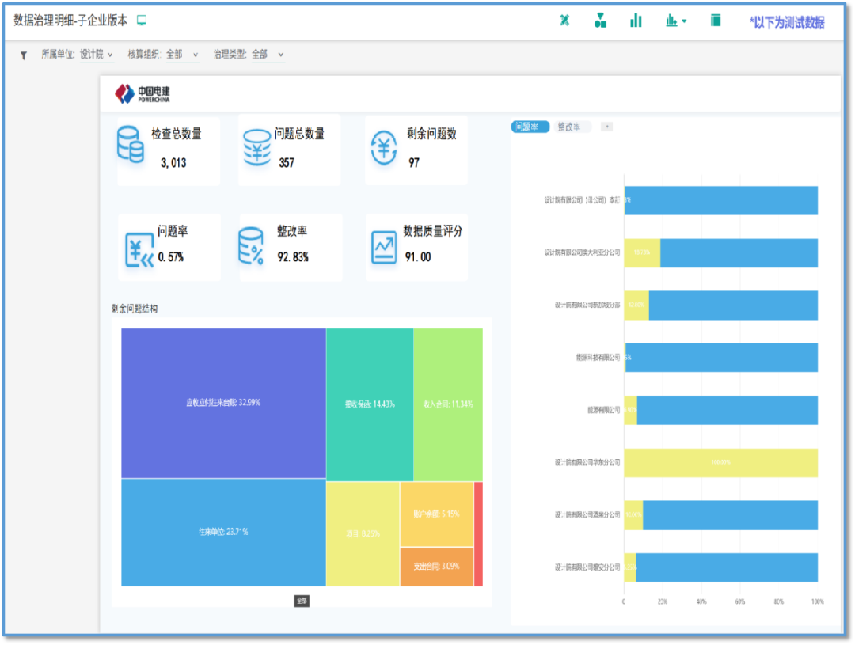Click the 设计院有限公司华东分公司 100.00% bar
The image size is (855, 645).
721,463
